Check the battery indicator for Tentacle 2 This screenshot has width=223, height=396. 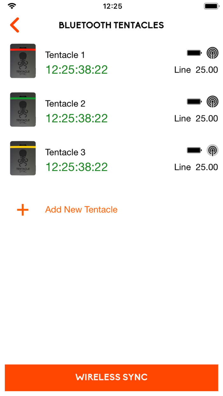click(x=194, y=102)
